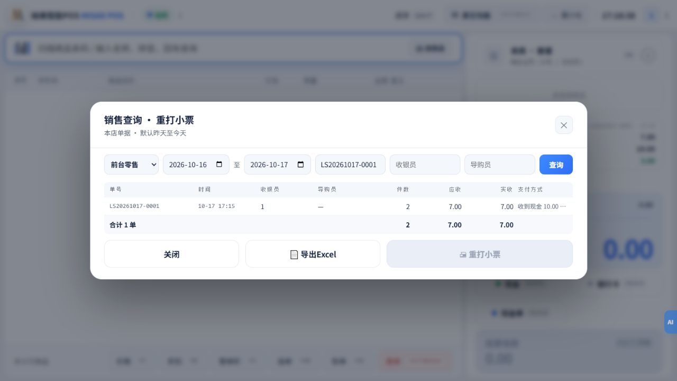Focus the end date field 2026-10-17
This screenshot has width=677, height=381.
point(277,165)
